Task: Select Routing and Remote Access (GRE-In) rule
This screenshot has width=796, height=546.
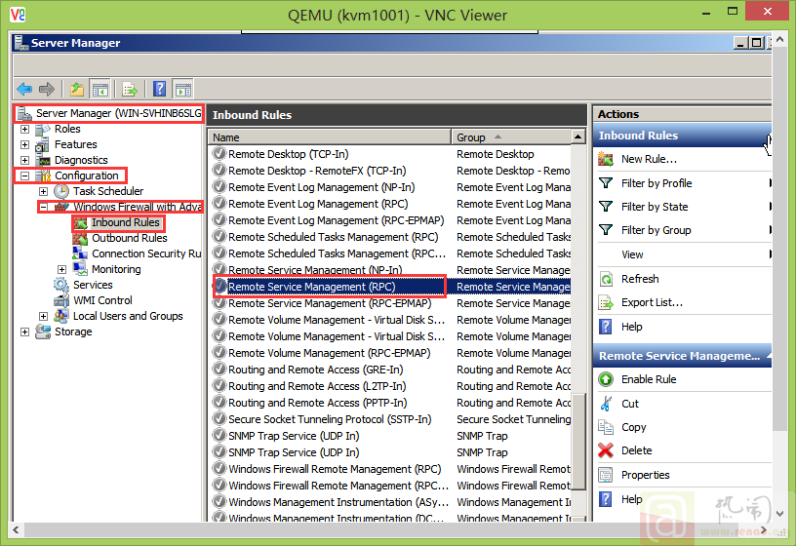Action: 315,370
